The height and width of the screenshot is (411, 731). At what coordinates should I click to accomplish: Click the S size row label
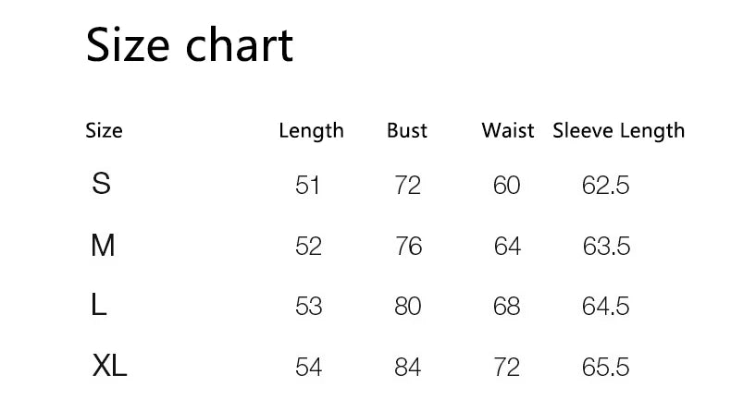pyautogui.click(x=102, y=184)
